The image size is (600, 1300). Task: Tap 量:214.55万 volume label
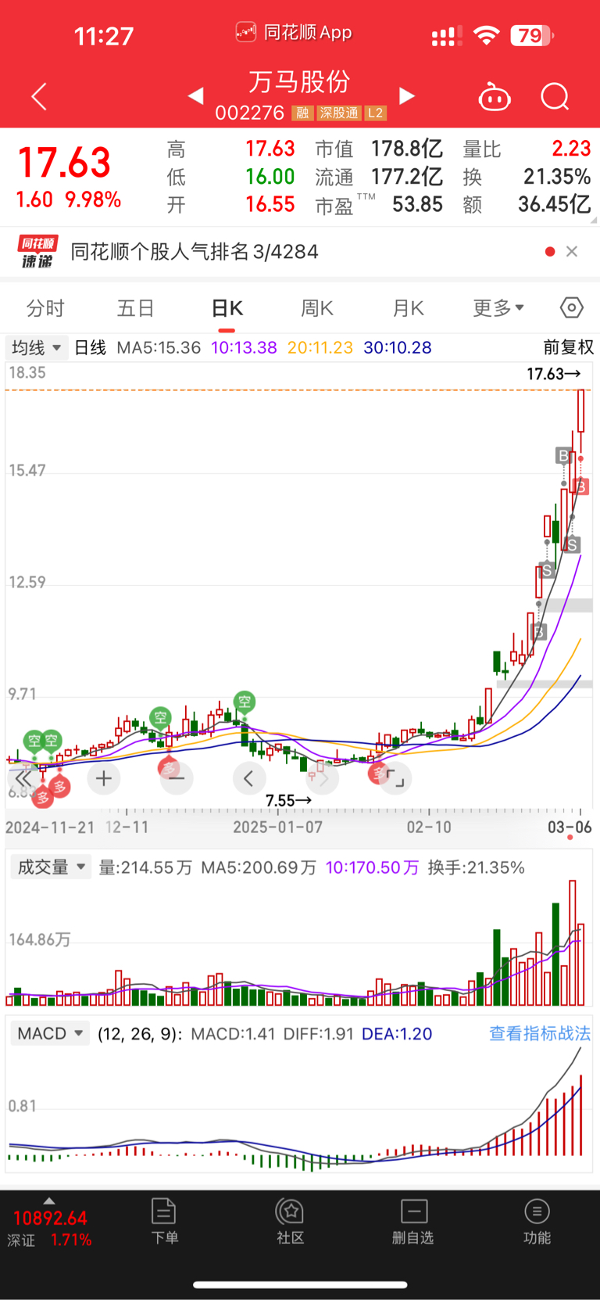[x=145, y=867]
